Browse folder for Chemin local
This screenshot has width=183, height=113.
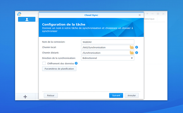point(132,47)
